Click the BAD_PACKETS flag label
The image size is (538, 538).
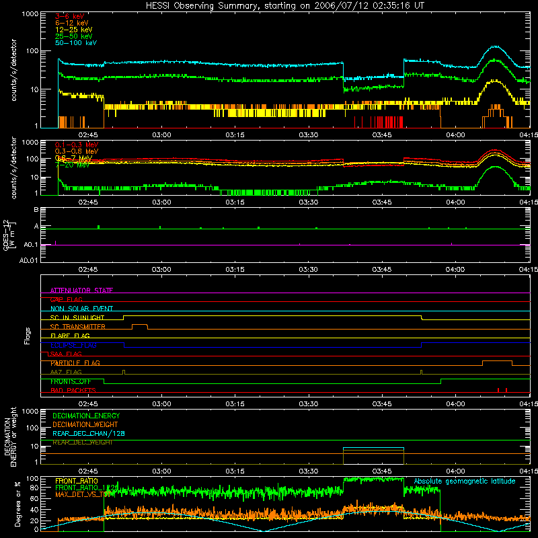point(73,390)
